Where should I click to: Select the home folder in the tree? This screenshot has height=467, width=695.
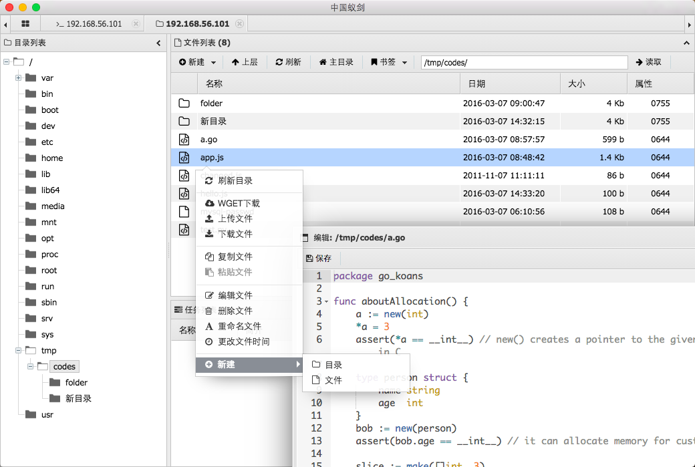pos(52,158)
